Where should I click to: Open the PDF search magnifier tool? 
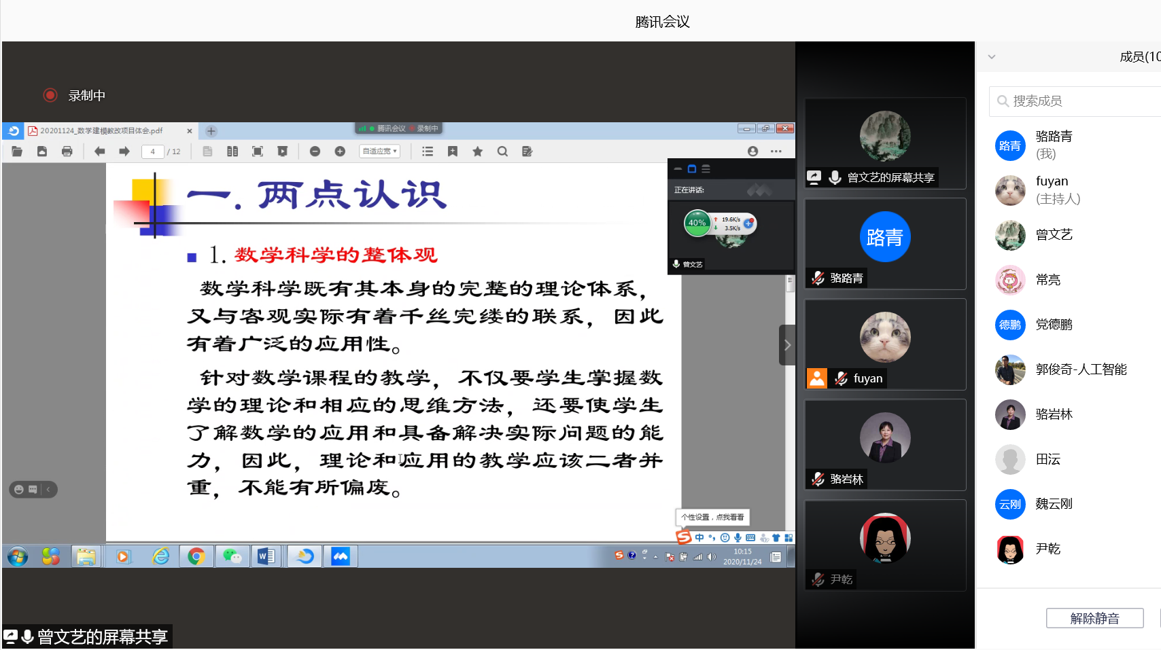click(x=502, y=151)
